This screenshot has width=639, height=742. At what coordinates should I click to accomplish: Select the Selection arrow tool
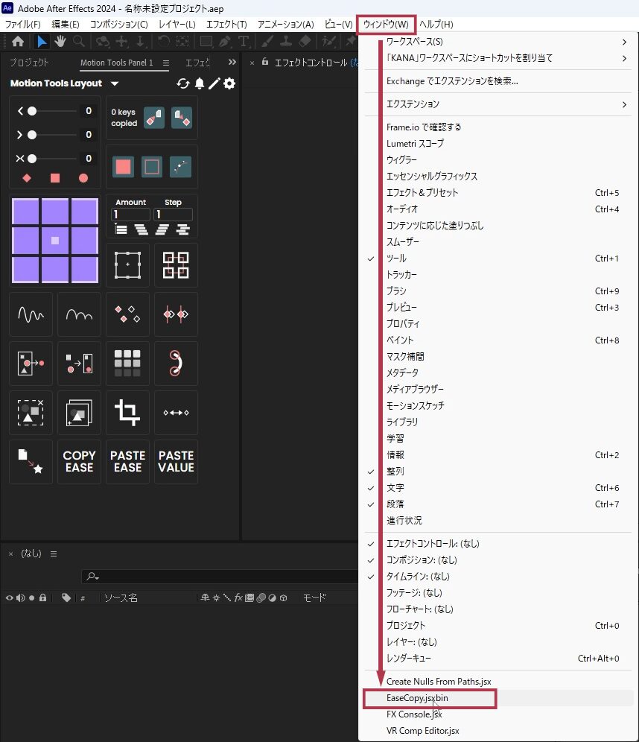pos(42,42)
